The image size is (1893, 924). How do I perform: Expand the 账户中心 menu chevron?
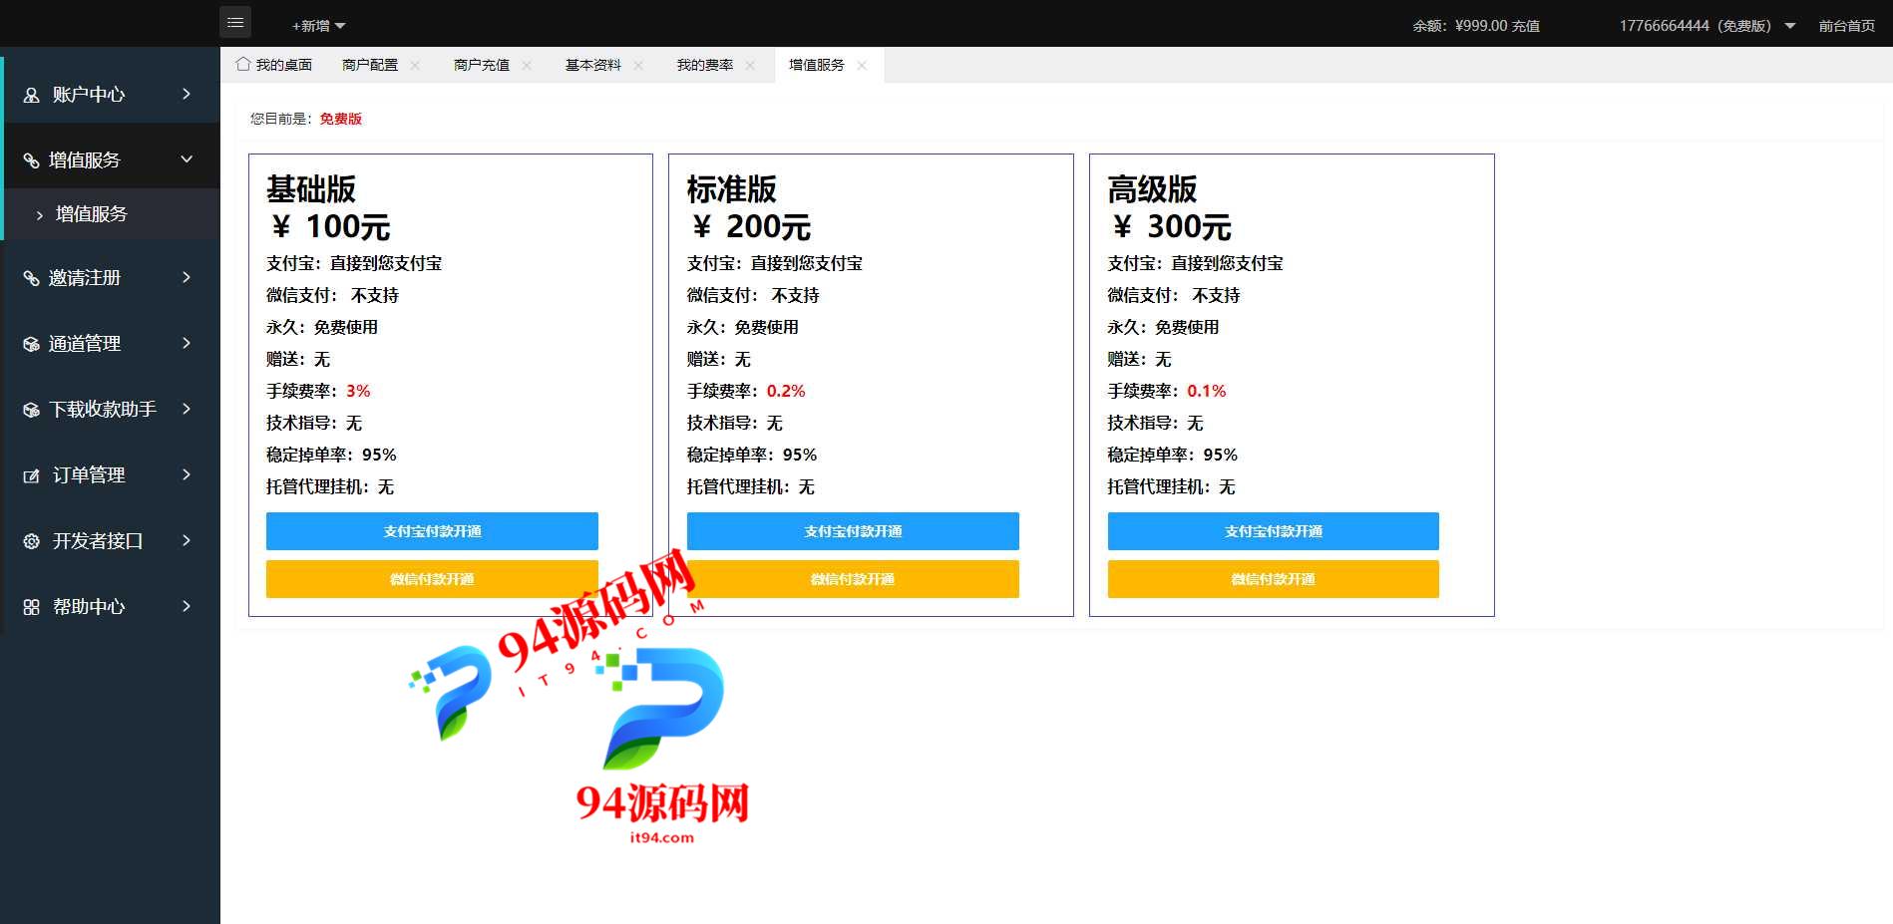187,94
